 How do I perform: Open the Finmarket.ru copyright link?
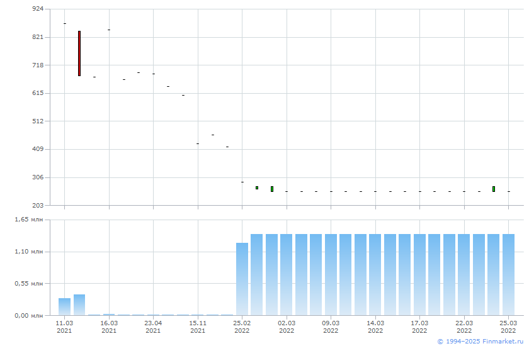point(481,342)
